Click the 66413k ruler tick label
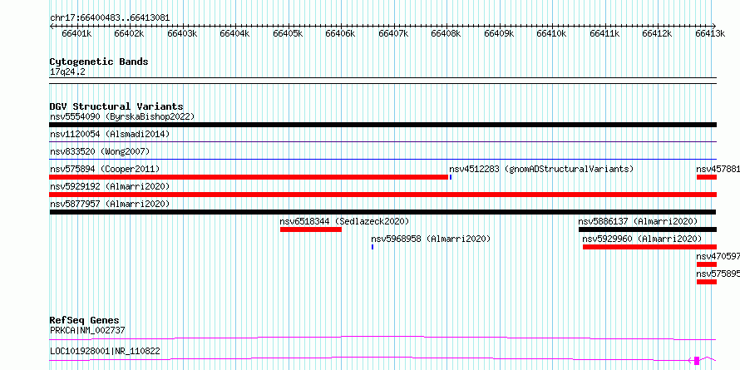 point(710,33)
